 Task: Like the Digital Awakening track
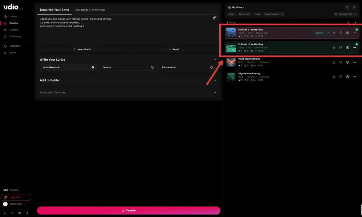(x=334, y=77)
